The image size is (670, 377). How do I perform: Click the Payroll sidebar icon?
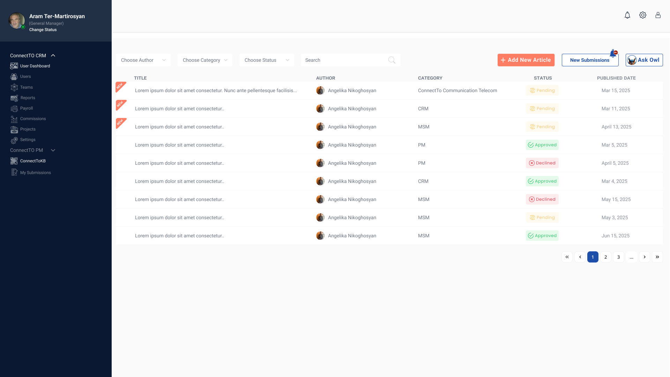point(14,109)
